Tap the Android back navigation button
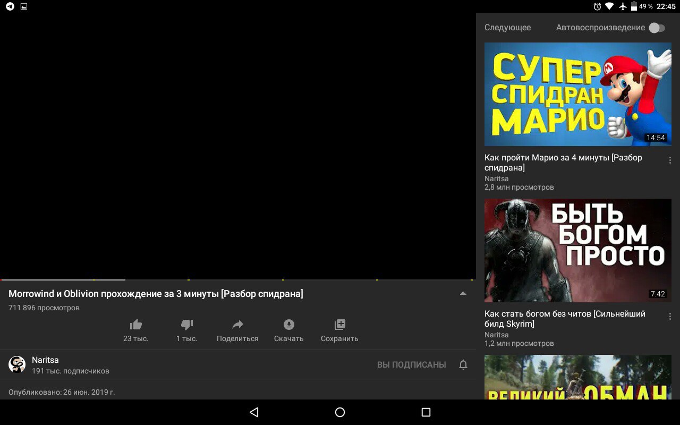680x425 pixels. [x=254, y=412]
